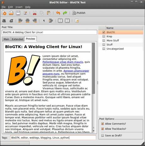Paste with the clipboard icon
This screenshot has width=145, height=146.
49,13
